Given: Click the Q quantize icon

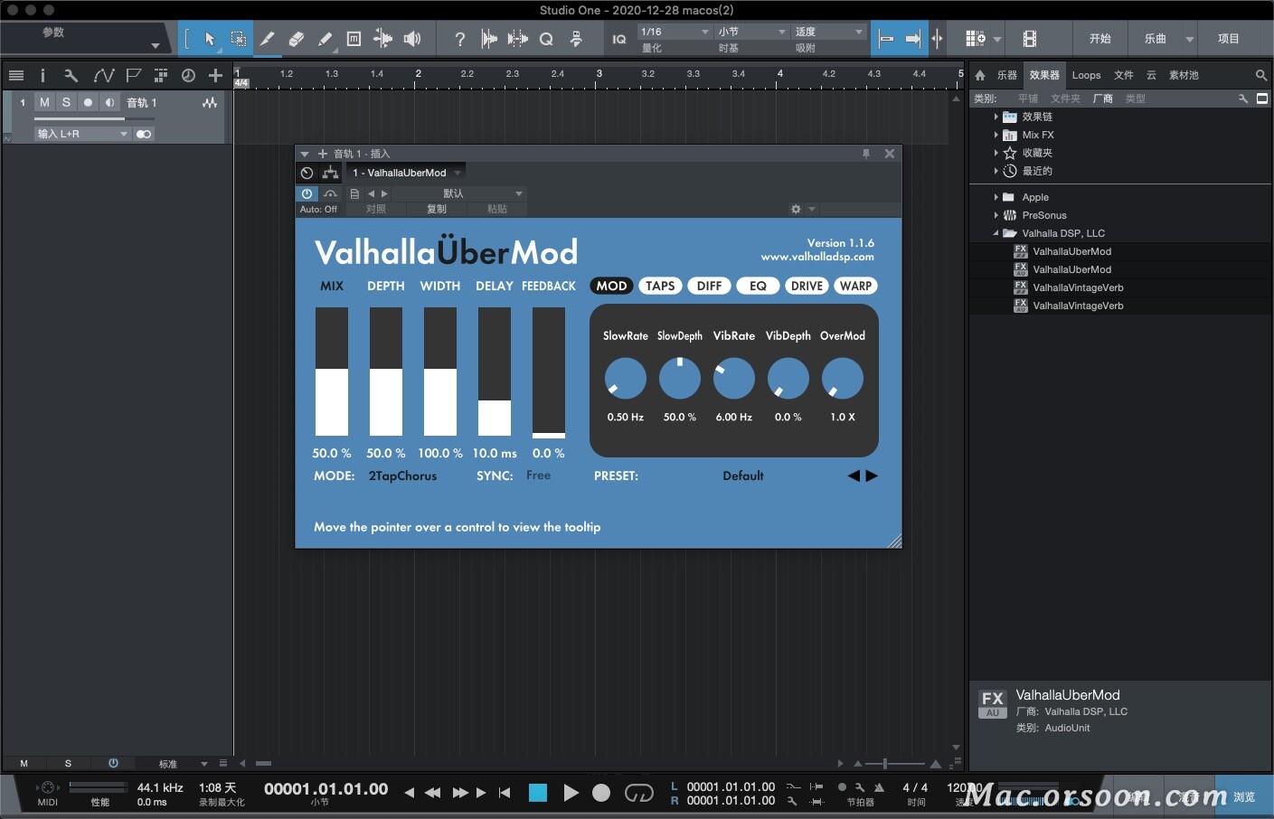Looking at the screenshot, I should (546, 39).
